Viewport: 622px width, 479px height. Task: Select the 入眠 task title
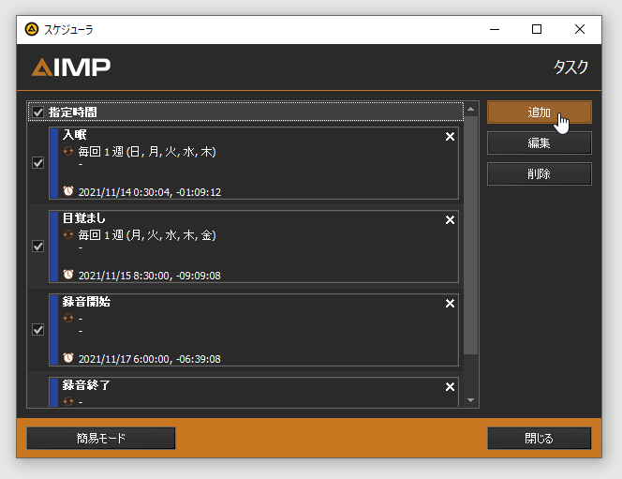click(x=75, y=135)
